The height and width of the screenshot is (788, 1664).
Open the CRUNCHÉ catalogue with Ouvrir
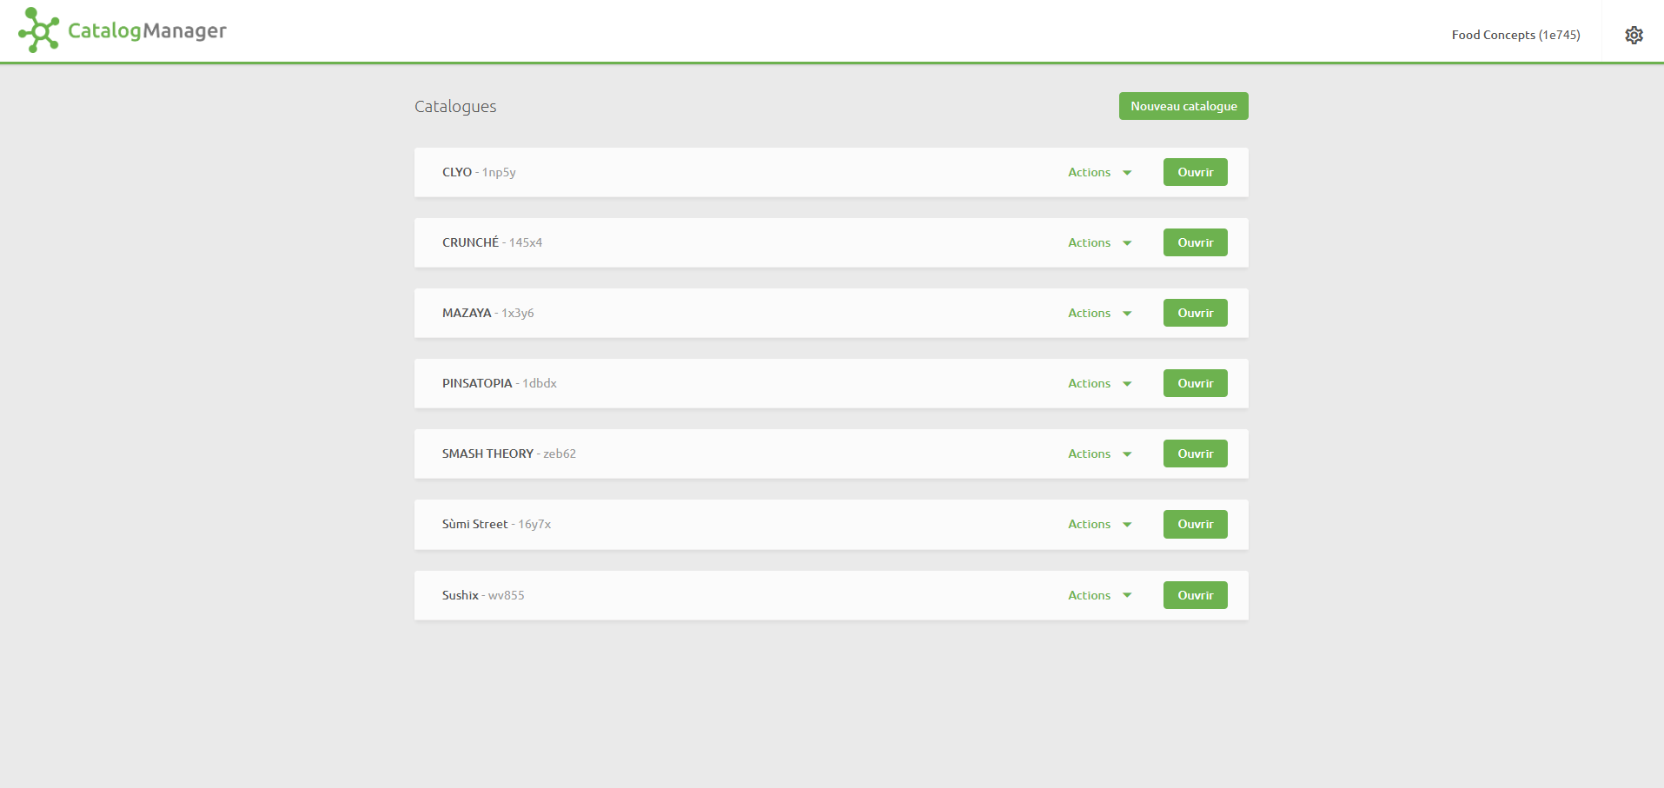[1195, 242]
